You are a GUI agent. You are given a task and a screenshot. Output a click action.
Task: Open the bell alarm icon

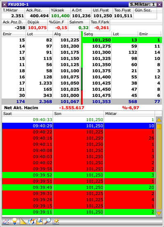point(39,221)
